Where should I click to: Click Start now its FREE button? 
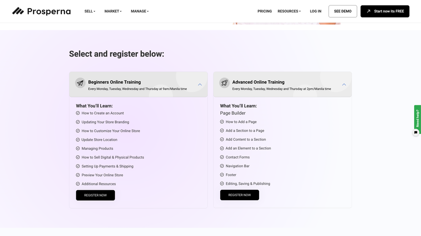tap(385, 11)
